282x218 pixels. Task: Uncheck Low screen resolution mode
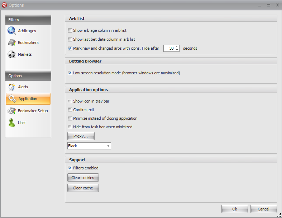(70, 73)
